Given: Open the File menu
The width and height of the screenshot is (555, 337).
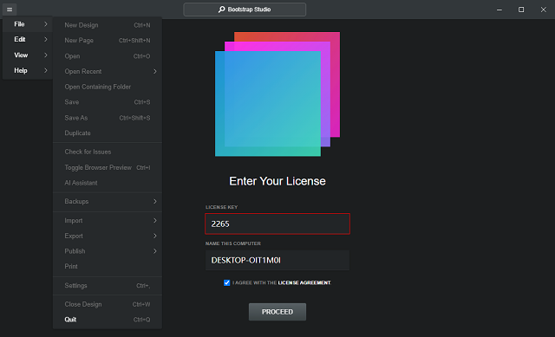Looking at the screenshot, I should click(28, 24).
